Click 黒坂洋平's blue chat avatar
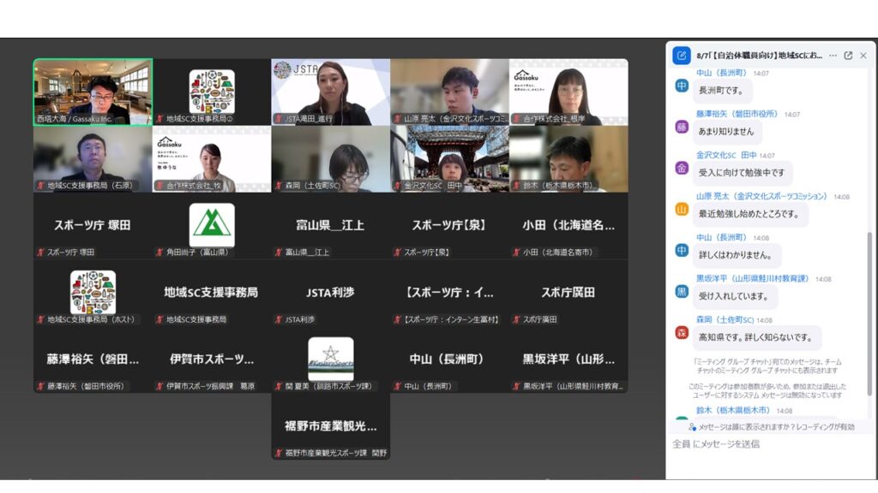 [682, 291]
